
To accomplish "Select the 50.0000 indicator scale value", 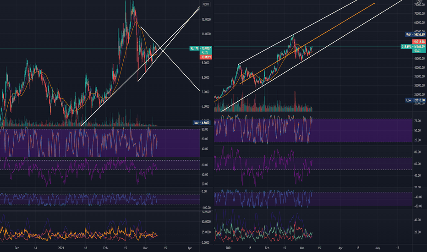I will 206,222.
